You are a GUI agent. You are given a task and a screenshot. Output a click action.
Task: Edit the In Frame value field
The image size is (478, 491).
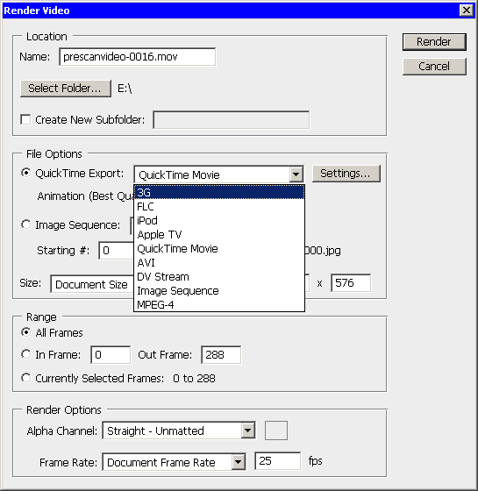111,355
